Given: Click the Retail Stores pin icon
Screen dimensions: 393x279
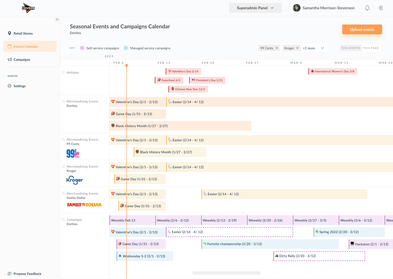Looking at the screenshot, I should pyautogui.click(x=10, y=33).
